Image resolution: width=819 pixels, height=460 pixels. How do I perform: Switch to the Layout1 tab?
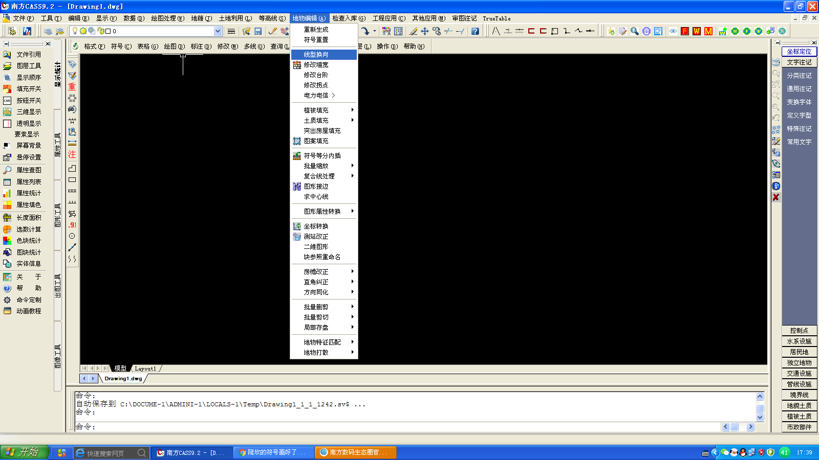(x=146, y=369)
